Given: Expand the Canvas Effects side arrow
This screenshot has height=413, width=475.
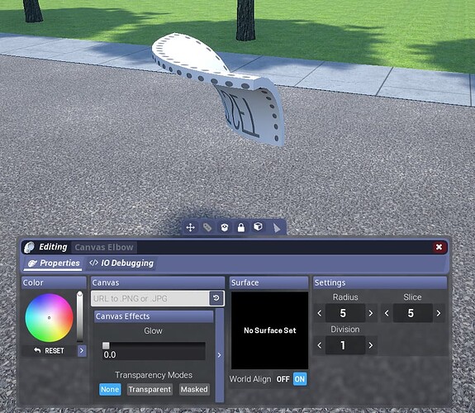Looking at the screenshot, I should [x=219, y=355].
